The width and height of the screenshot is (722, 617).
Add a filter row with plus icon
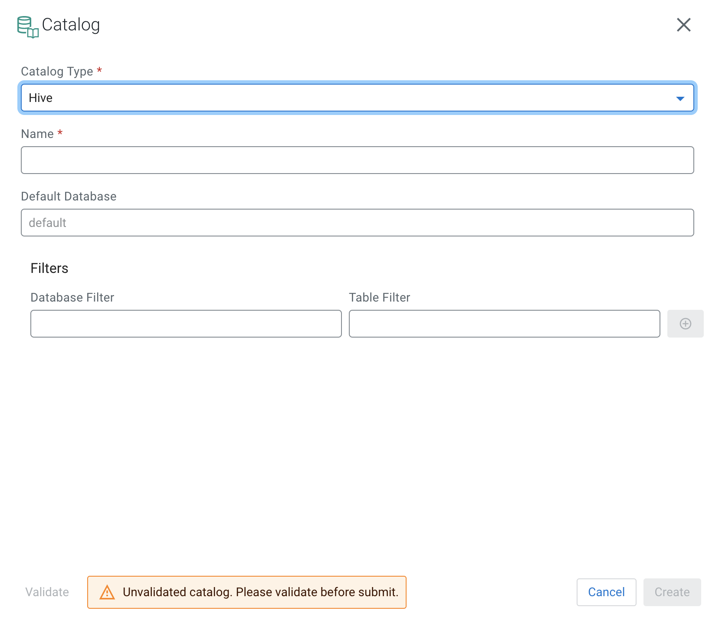point(685,324)
